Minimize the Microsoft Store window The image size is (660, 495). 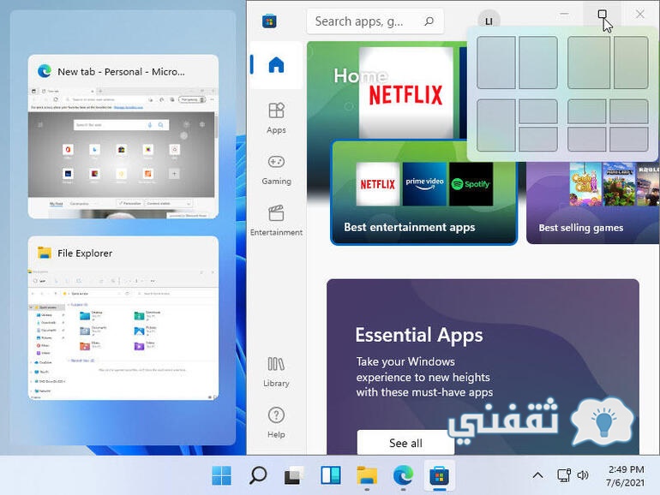[x=564, y=14]
